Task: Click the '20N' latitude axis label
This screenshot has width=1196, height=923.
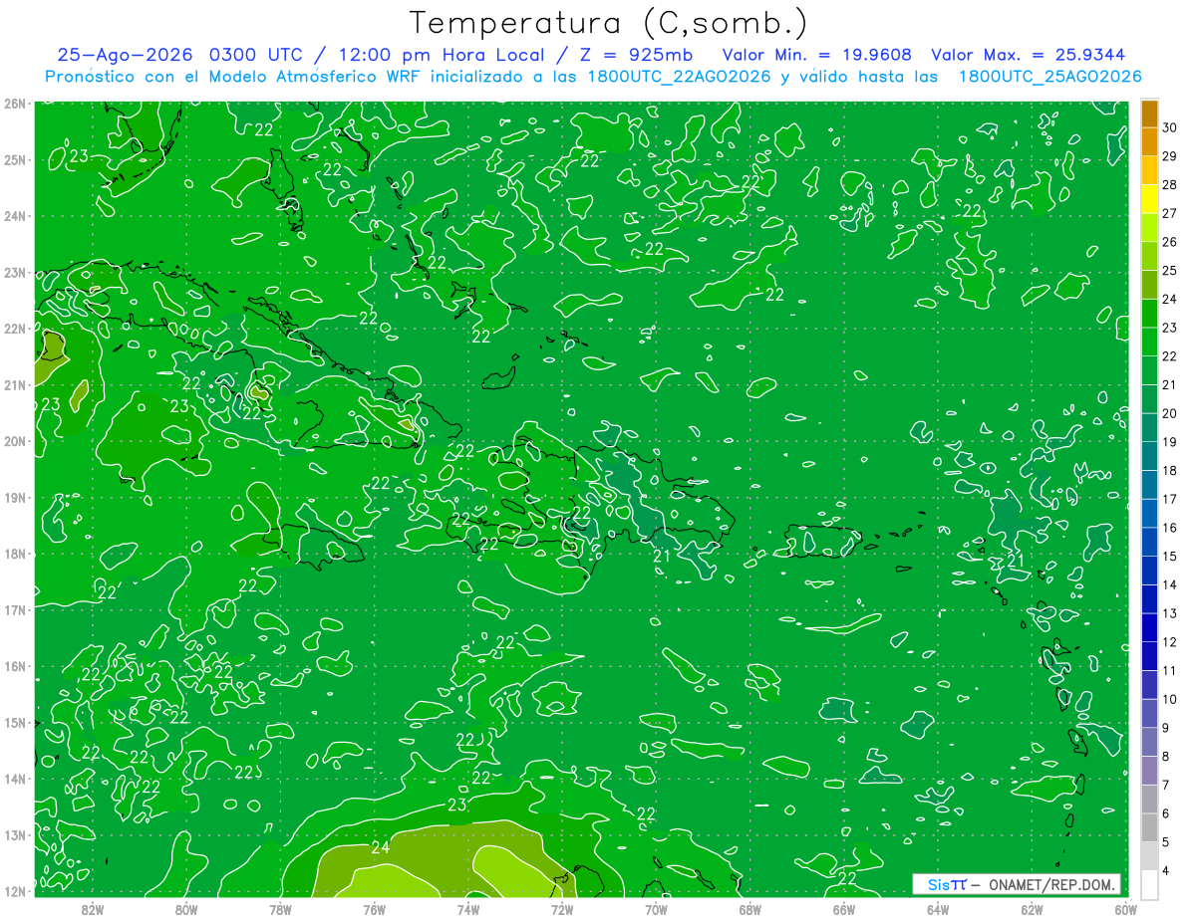Action: pyautogui.click(x=14, y=441)
